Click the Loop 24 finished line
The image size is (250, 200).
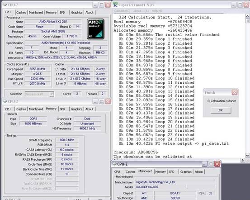point(156,139)
